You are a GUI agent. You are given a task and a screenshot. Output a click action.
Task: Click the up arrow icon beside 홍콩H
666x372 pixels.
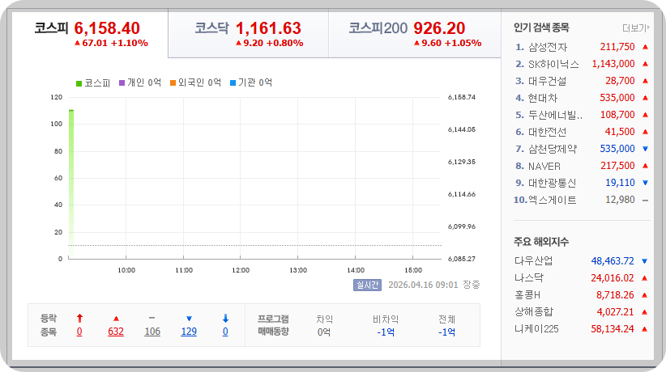click(x=644, y=295)
